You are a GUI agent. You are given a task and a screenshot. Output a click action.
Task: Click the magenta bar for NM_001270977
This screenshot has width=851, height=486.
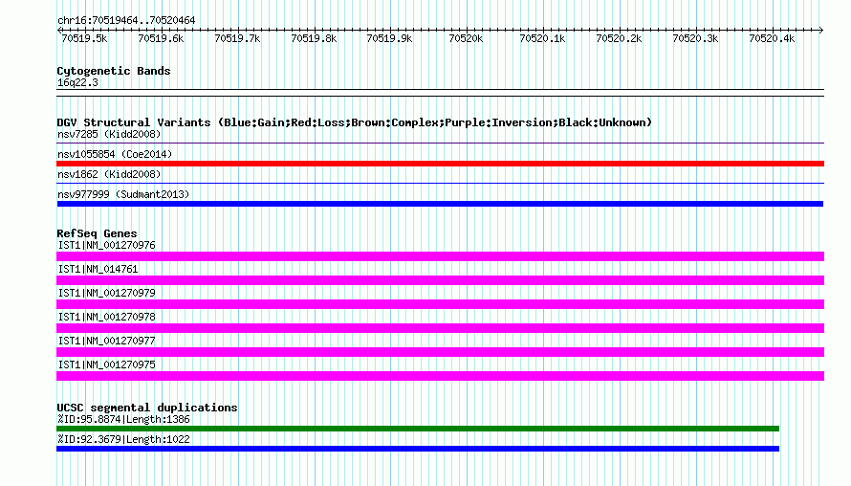pyautogui.click(x=440, y=352)
